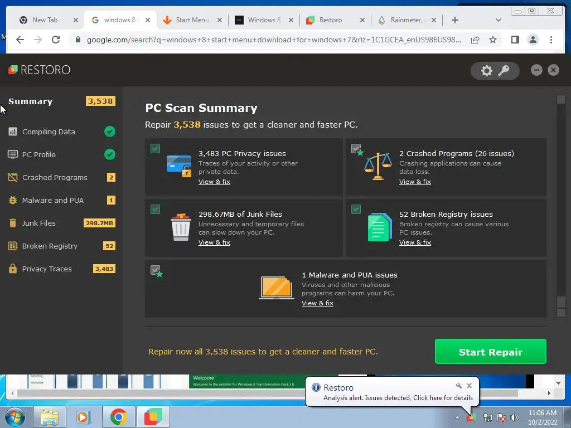This screenshot has height=428, width=571.
Task: Open the Chrome three-dot menu
Action: pyautogui.click(x=551, y=40)
